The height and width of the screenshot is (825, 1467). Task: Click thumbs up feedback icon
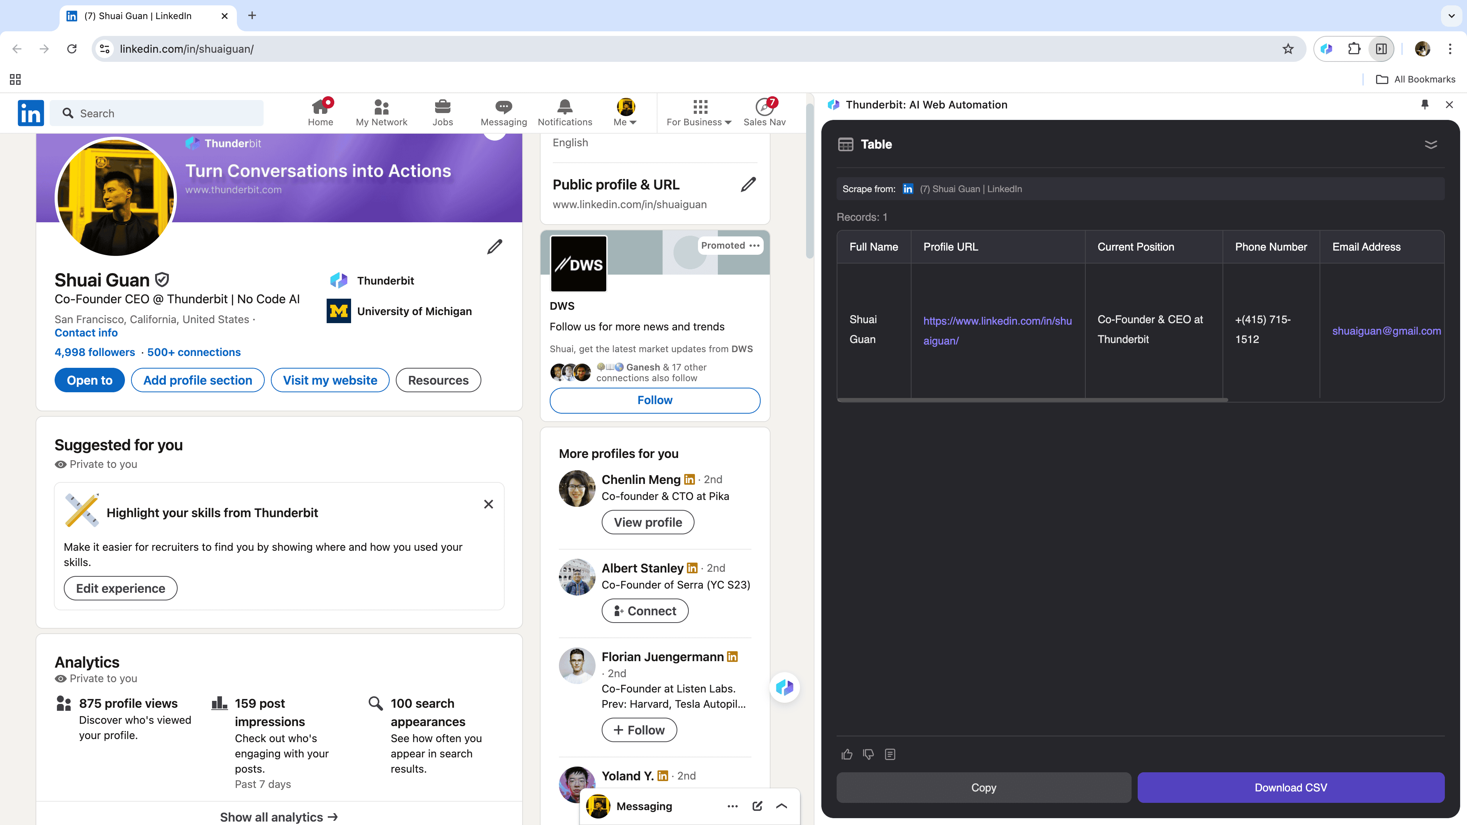pyautogui.click(x=847, y=754)
